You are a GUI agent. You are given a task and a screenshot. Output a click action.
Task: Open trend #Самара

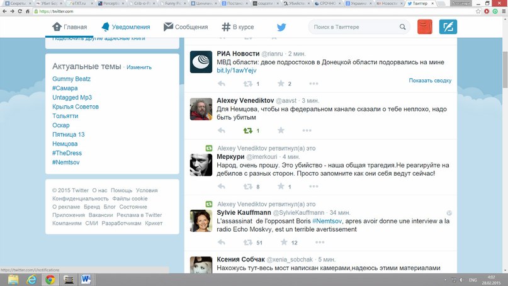(x=65, y=88)
